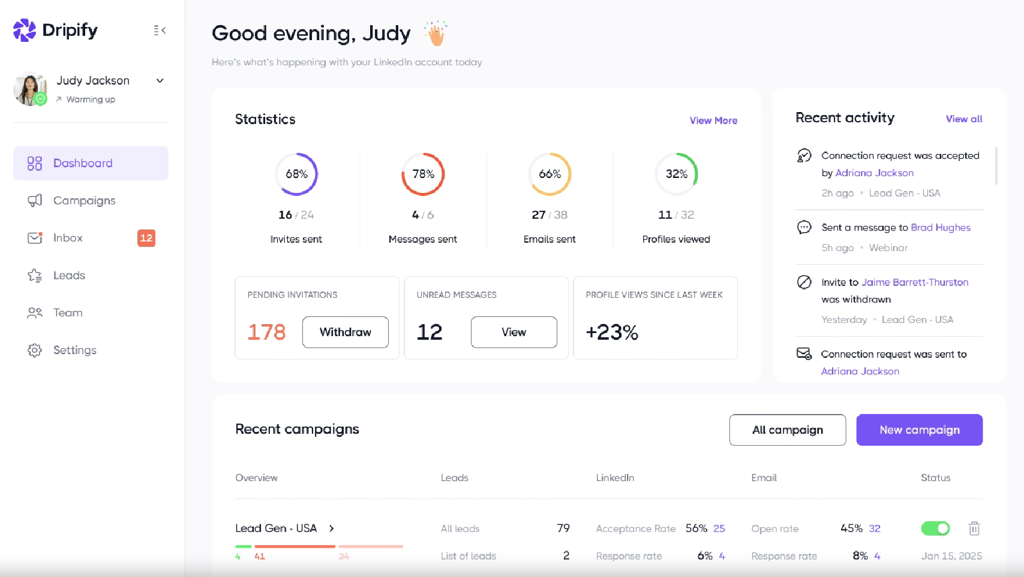Viewport: 1024px width, 577px height.
Task: Click the Open rate count 32
Action: pyautogui.click(x=875, y=528)
